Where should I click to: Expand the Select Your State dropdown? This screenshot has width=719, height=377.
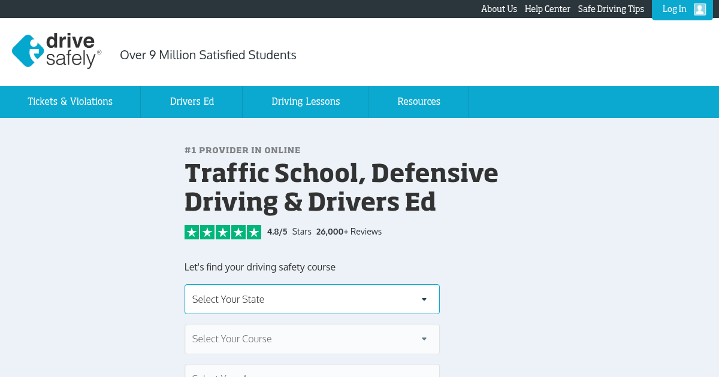tap(312, 299)
